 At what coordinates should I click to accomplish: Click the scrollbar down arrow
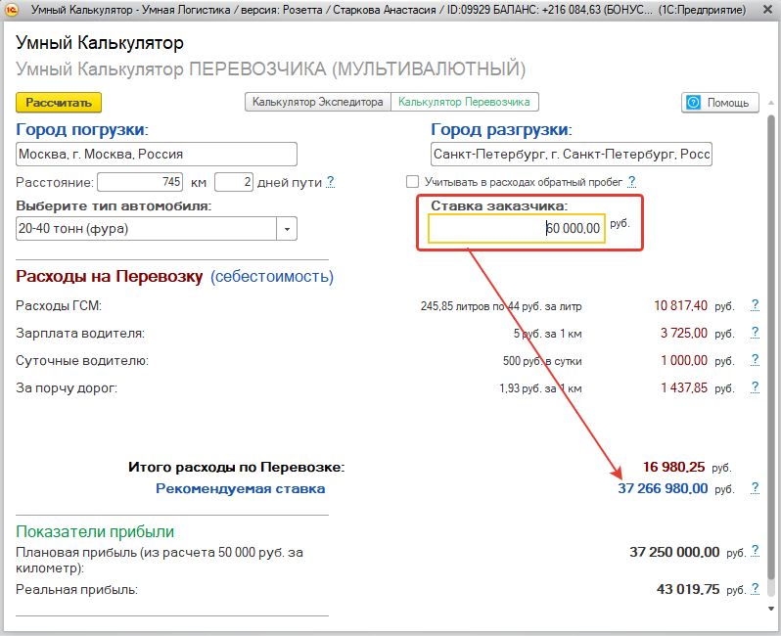pyautogui.click(x=771, y=609)
